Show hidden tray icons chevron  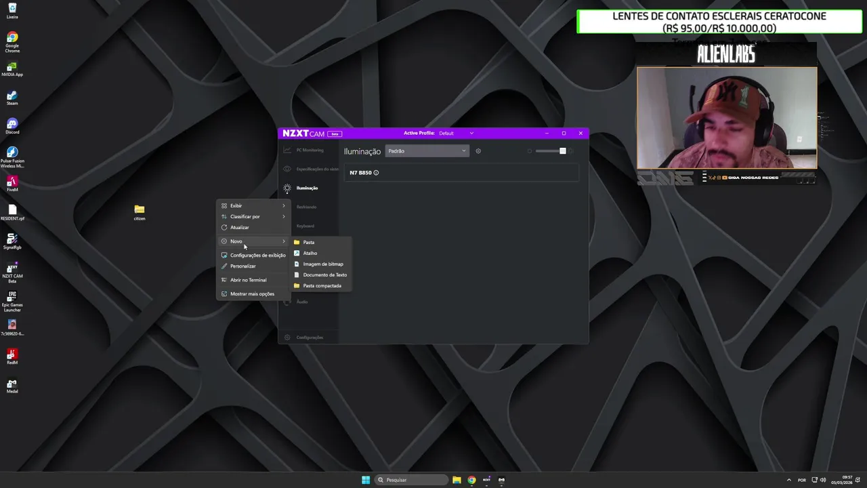(x=788, y=480)
